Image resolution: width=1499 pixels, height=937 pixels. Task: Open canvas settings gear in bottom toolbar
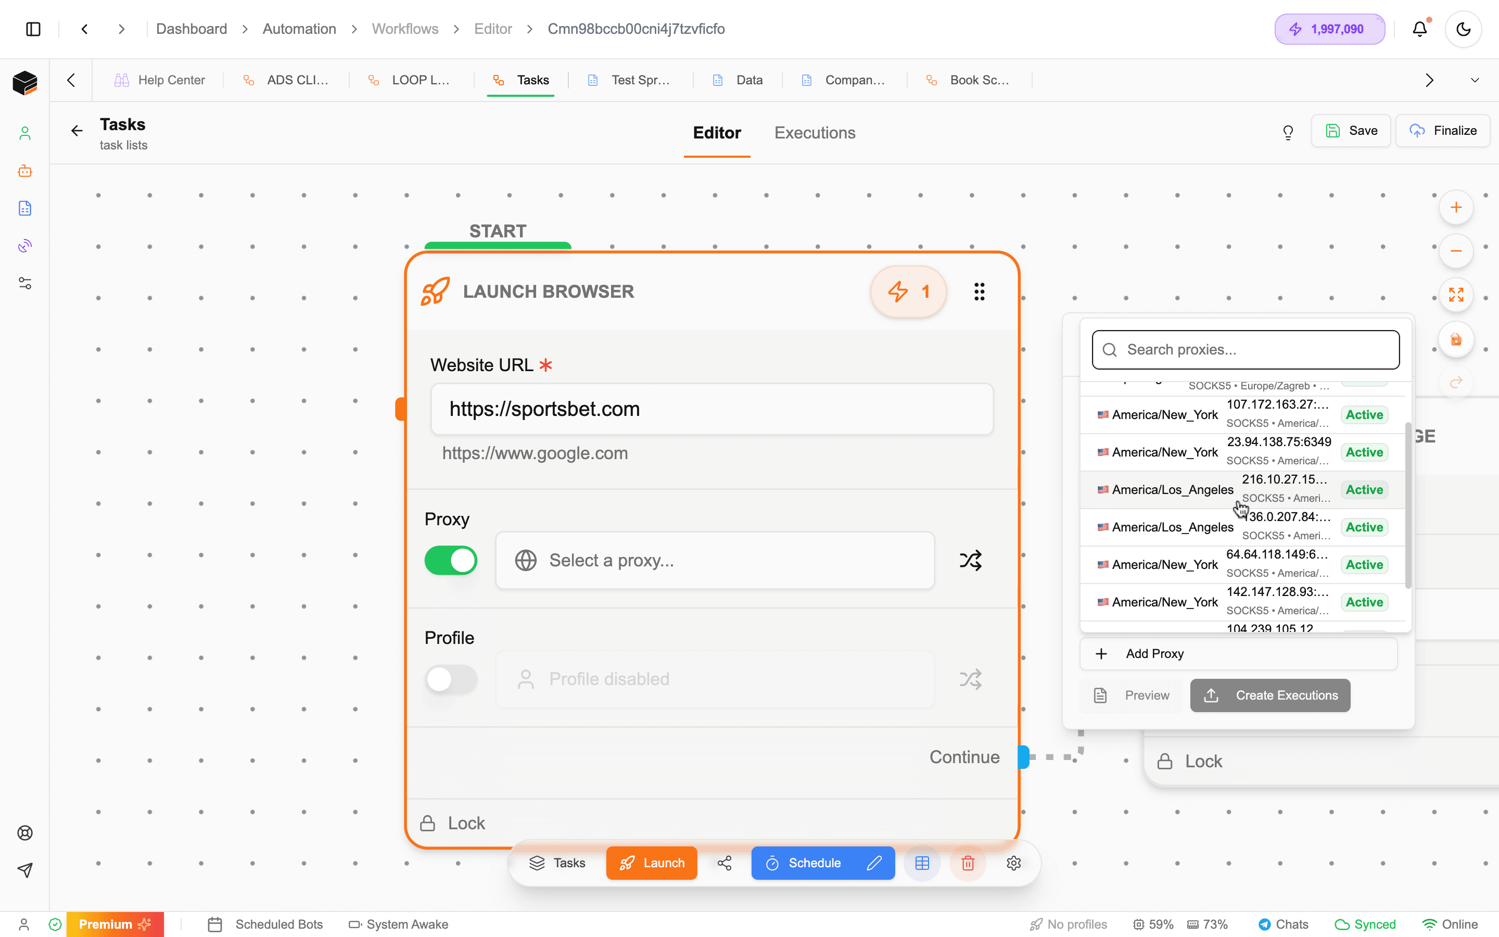(1014, 863)
